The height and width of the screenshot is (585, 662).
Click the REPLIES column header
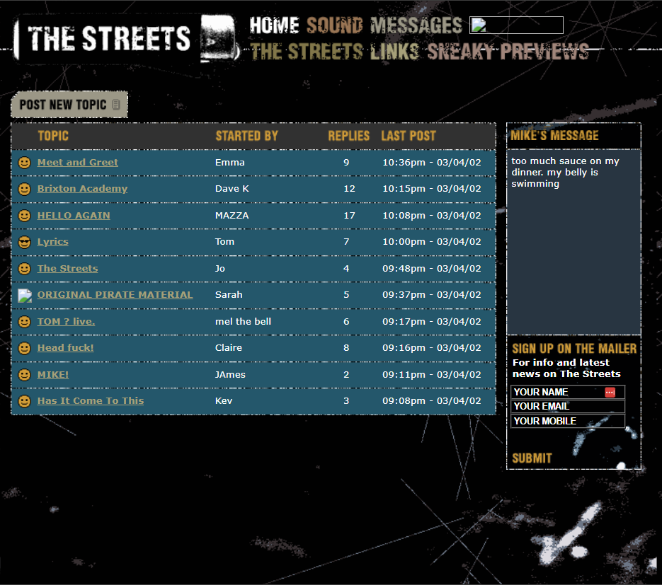point(349,136)
